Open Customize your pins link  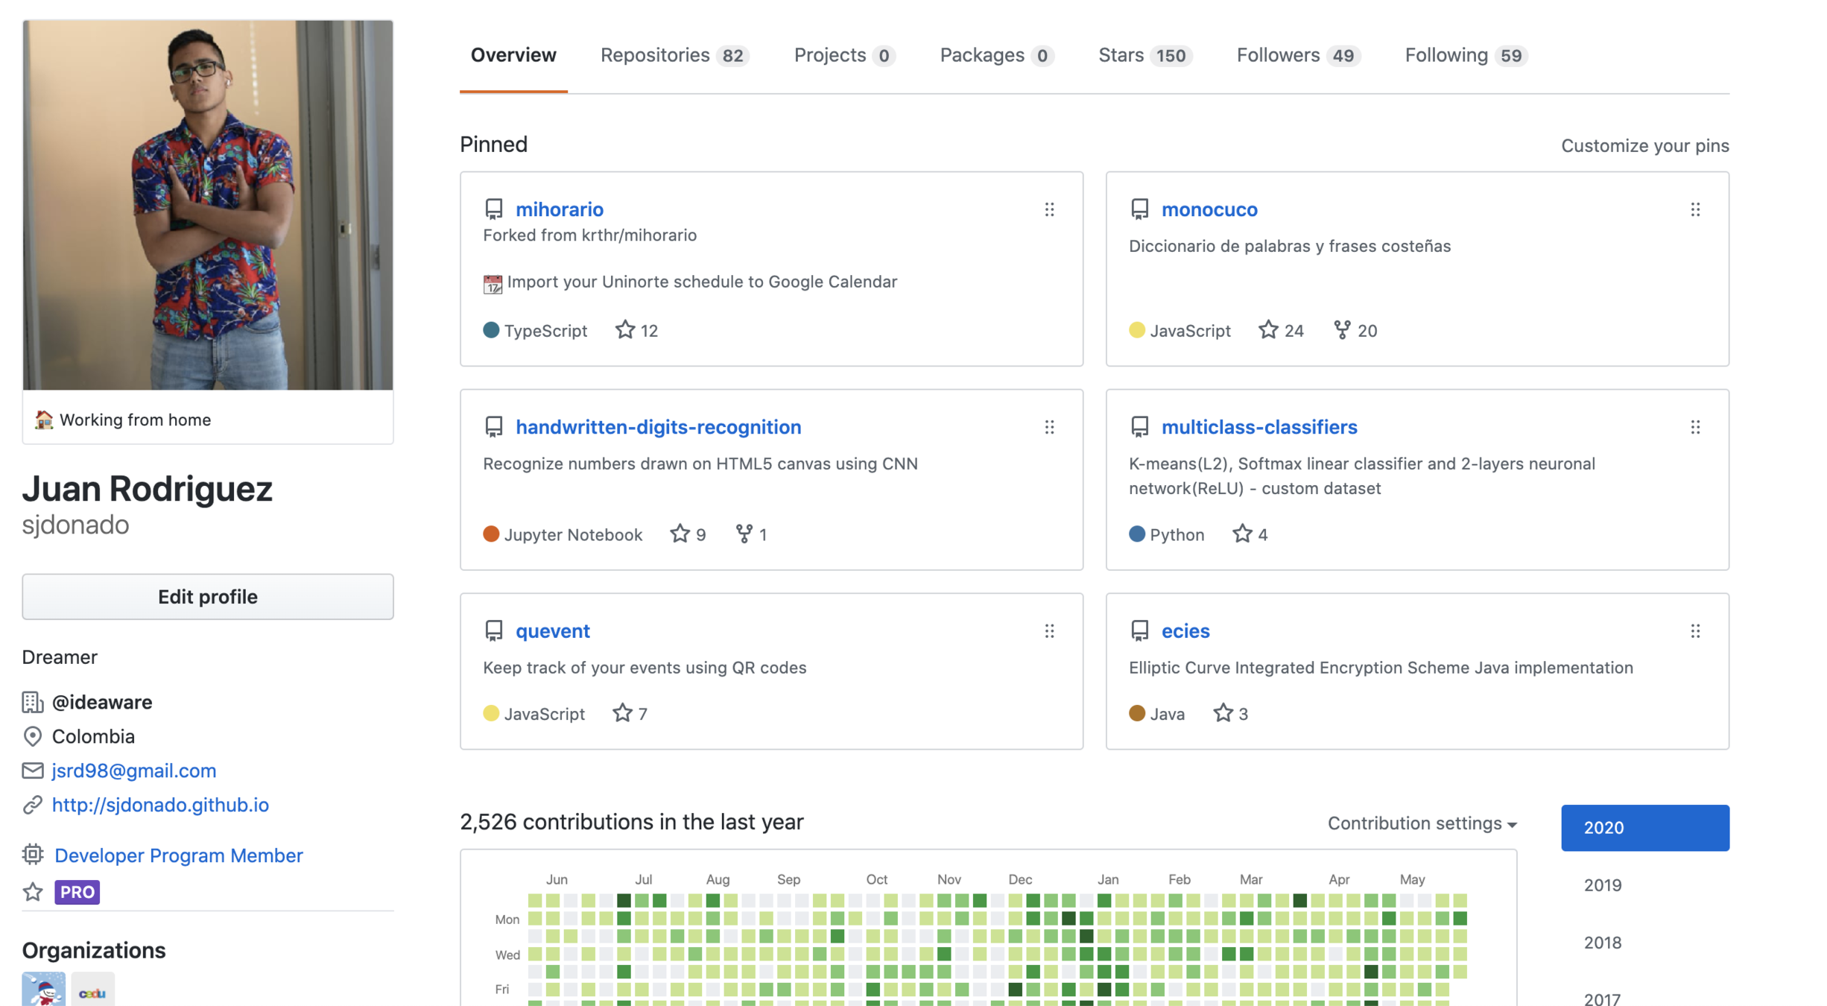1644,145
